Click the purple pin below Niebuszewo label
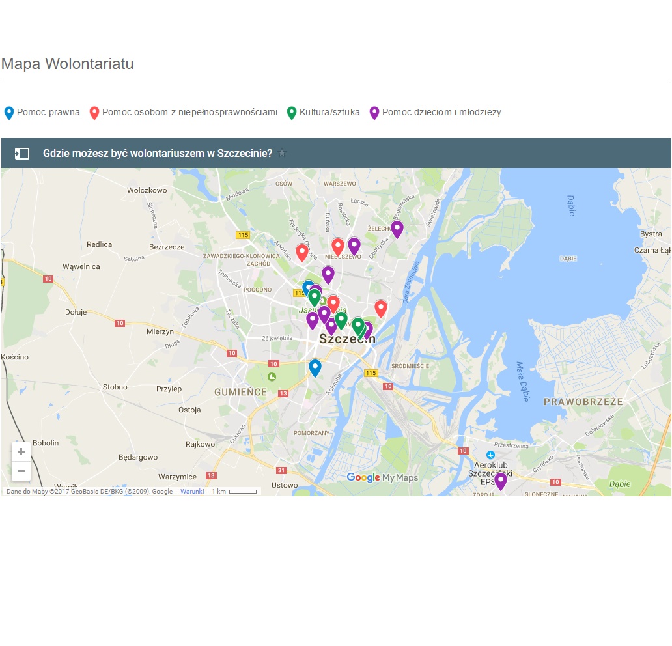Viewport: 672px width, 646px height. click(328, 275)
